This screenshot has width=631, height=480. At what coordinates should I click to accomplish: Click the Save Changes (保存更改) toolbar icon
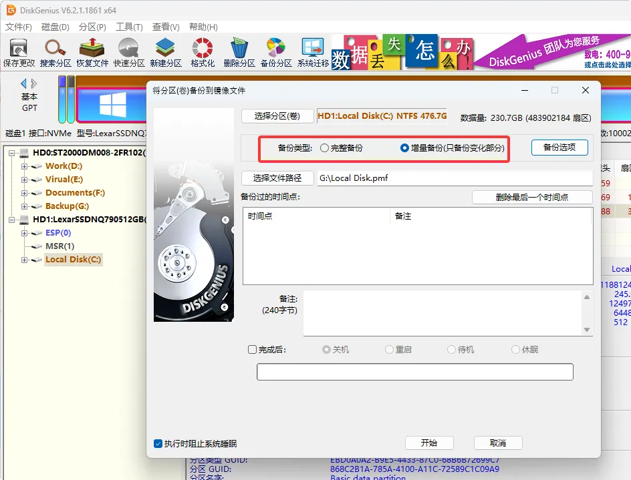(19, 52)
